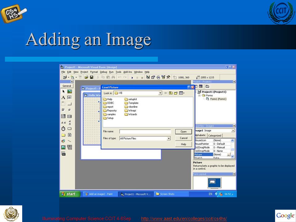Switch to Add an image2 - Paint taskbar item
The width and height of the screenshot is (296, 222).
[x=100, y=194]
